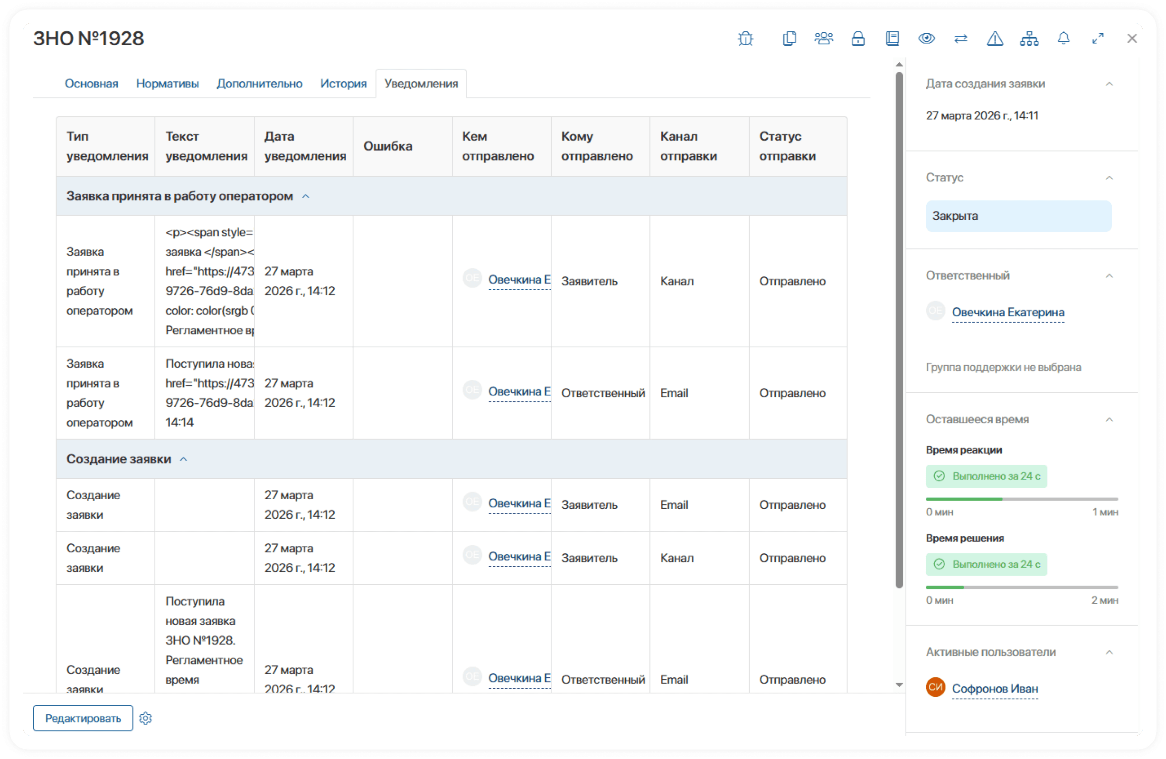Click the notification bell icon
The width and height of the screenshot is (1166, 759).
(x=1063, y=38)
